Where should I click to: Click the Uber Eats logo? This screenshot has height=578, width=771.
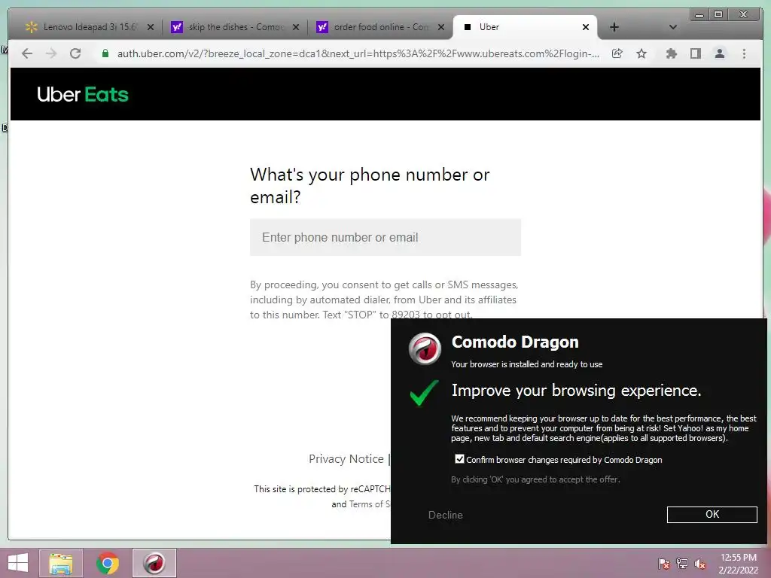click(83, 94)
